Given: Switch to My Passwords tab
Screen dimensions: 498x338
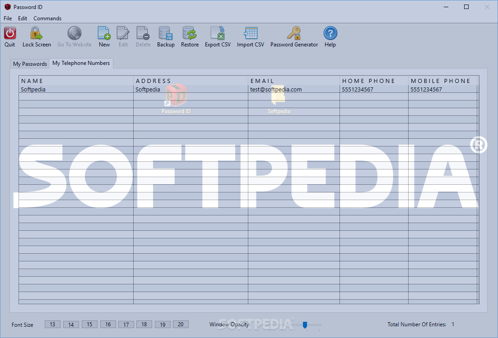Looking at the screenshot, I should [30, 64].
